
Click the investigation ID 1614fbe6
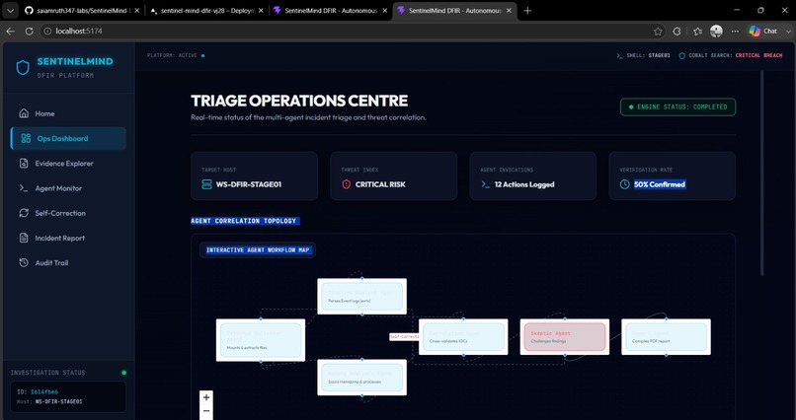point(44,392)
